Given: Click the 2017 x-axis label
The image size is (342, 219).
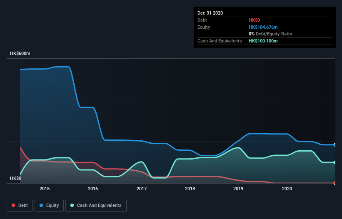Looking at the screenshot, I should click(x=142, y=189).
